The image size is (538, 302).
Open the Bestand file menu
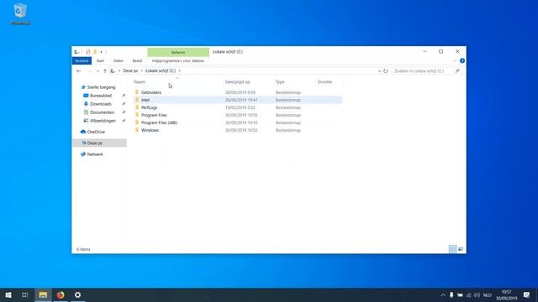click(82, 61)
